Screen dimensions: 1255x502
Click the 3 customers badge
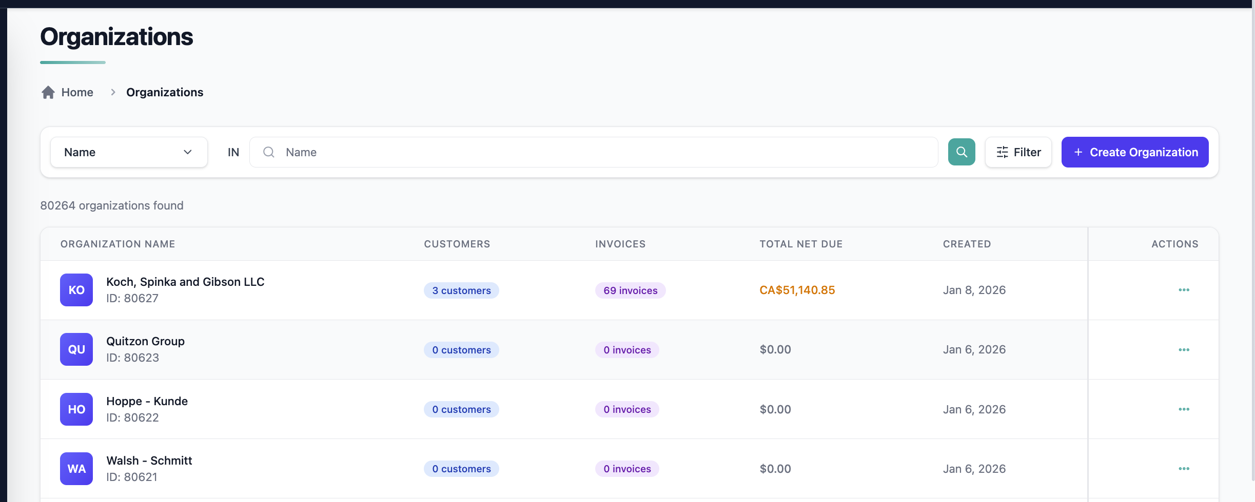[461, 290]
